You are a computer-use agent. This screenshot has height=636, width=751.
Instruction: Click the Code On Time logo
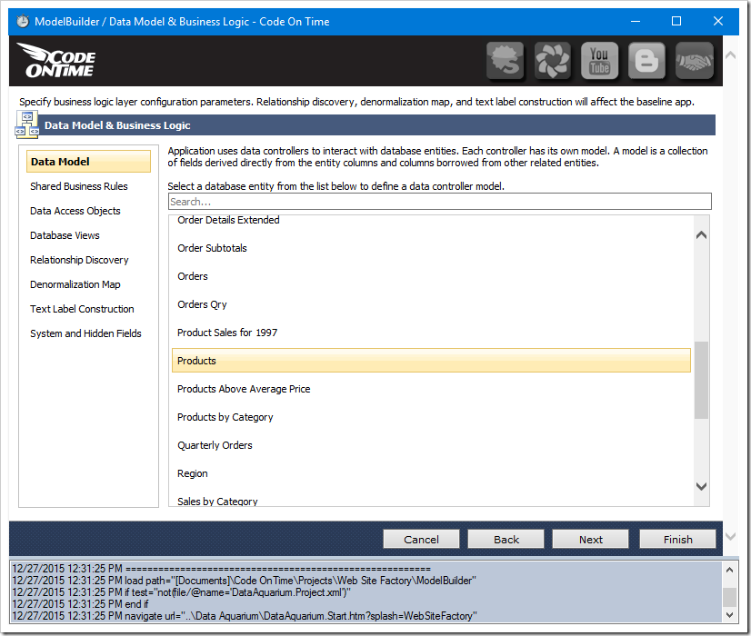tap(56, 60)
